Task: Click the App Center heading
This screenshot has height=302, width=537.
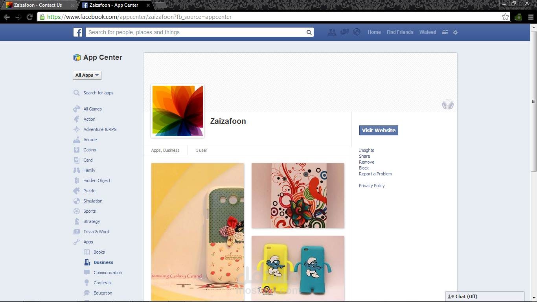Action: pos(103,57)
